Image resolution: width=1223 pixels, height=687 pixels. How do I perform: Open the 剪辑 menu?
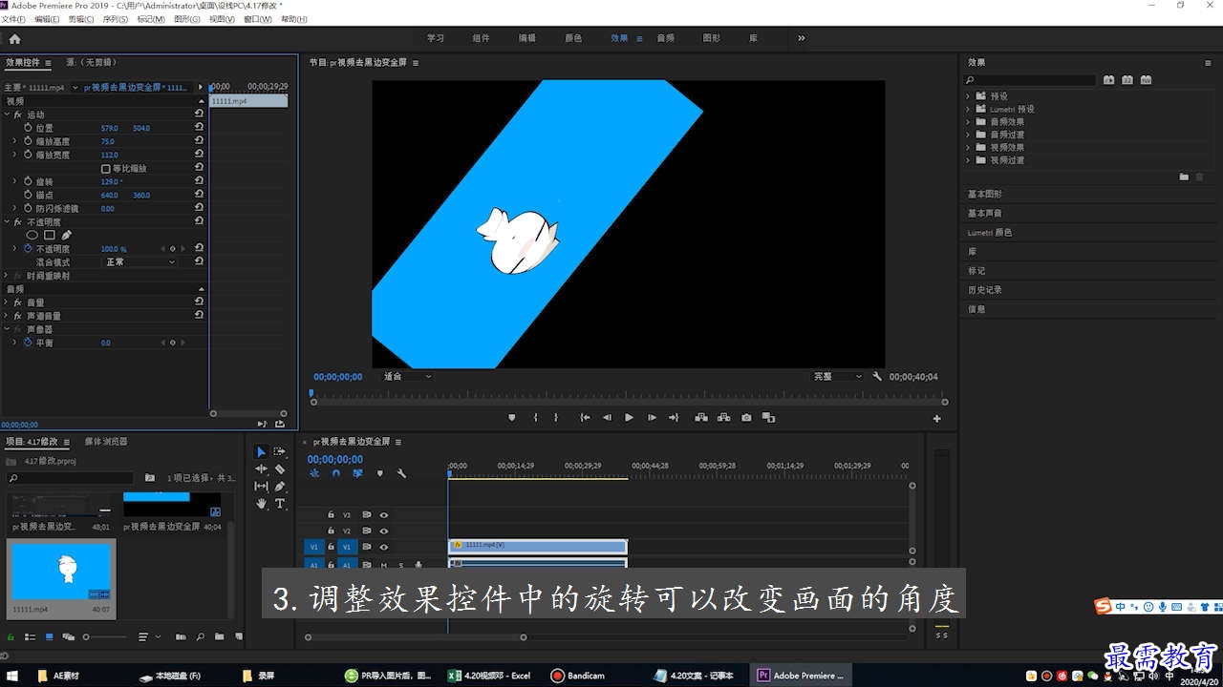(79, 19)
